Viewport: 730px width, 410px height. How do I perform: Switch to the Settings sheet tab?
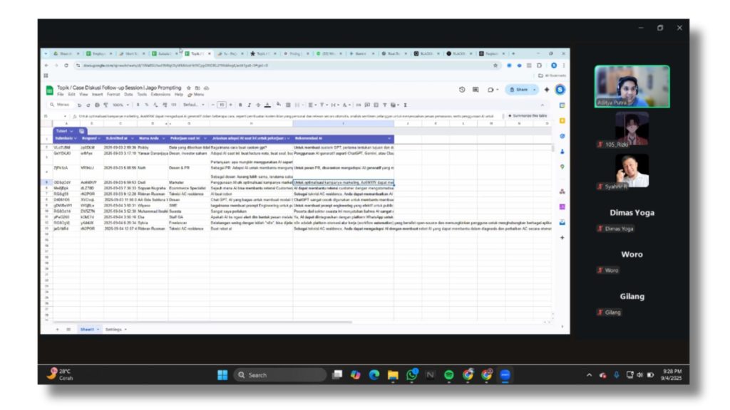tap(114, 330)
